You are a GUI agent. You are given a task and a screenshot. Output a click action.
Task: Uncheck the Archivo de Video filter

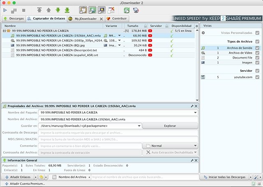click(x=257, y=53)
